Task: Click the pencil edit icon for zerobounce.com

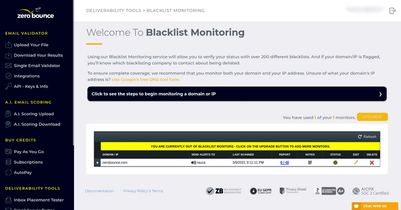Action: pos(356,163)
